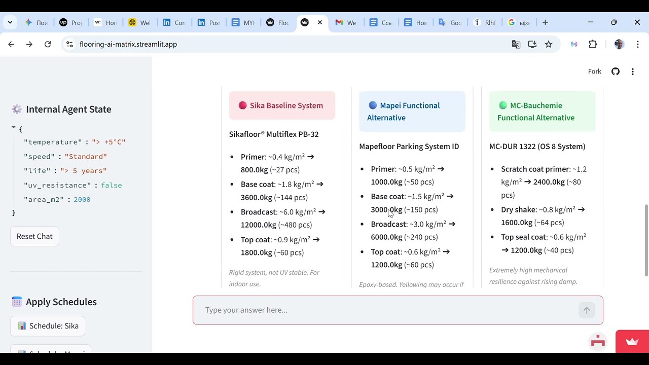The image size is (649, 365).
Task: Switch to the LinkedIn Post tab
Action: (209, 22)
